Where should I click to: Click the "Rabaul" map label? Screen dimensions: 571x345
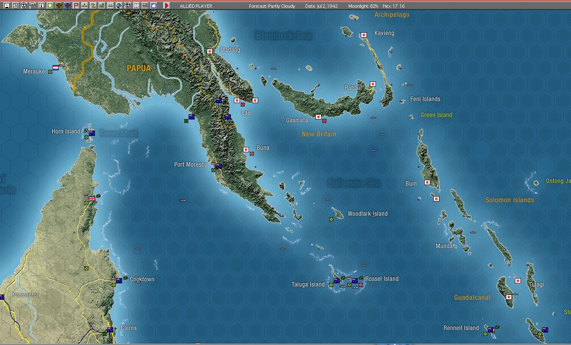pyautogui.click(x=353, y=88)
